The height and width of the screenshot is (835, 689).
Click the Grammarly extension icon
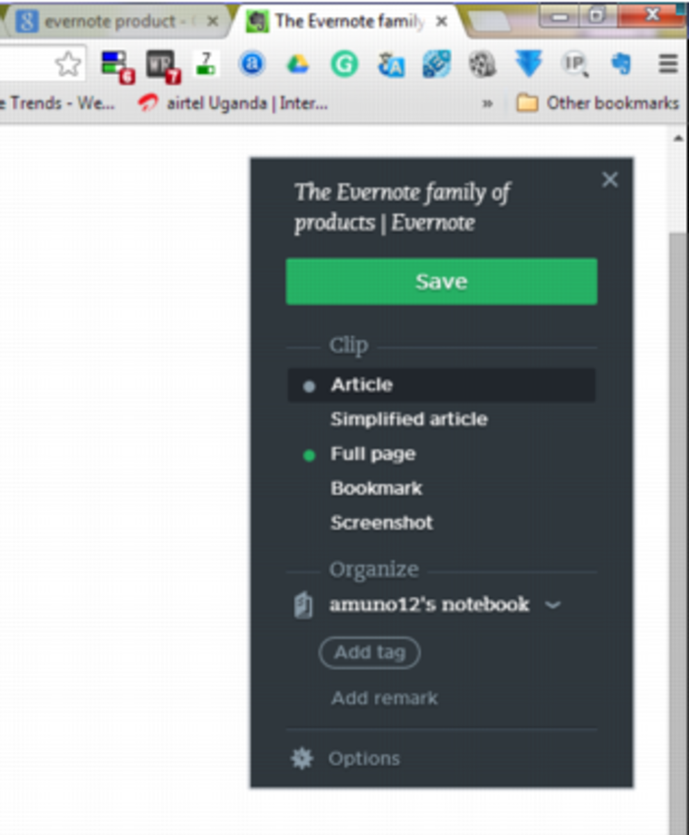pos(344,64)
